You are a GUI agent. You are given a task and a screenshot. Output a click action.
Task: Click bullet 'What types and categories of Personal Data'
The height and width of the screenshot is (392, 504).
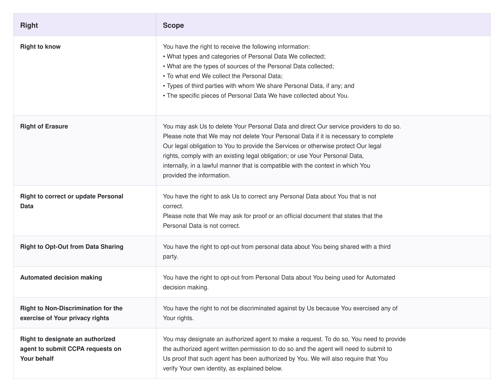244,57
